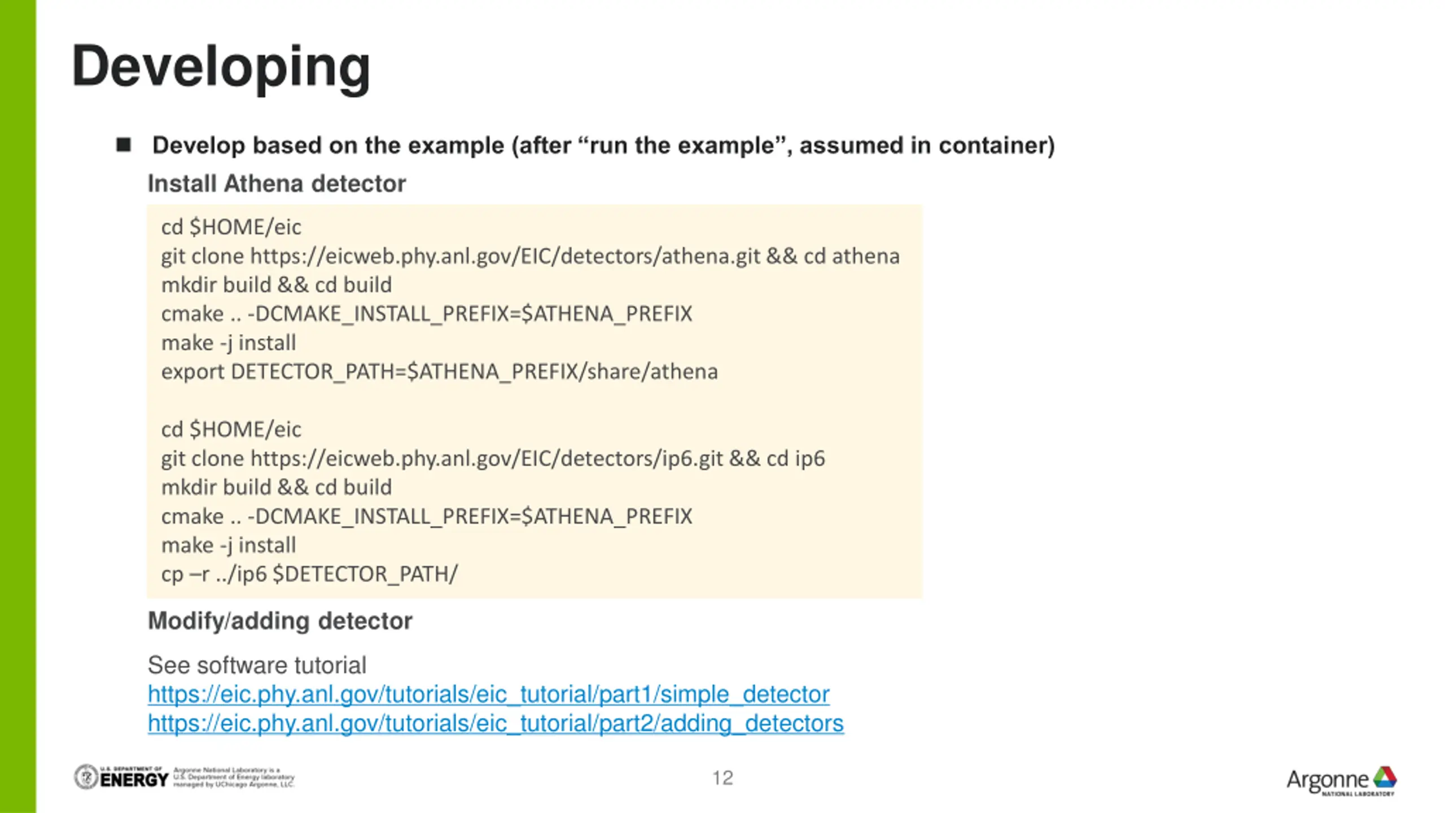Click the square bullet marker icon
Image resolution: width=1445 pixels, height=813 pixels.
pyautogui.click(x=124, y=145)
